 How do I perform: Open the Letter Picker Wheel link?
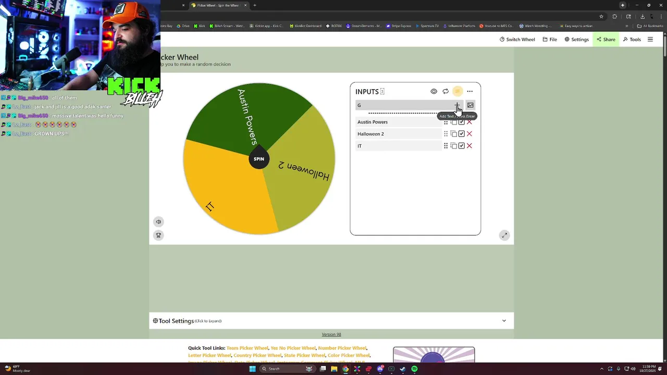pos(209,355)
